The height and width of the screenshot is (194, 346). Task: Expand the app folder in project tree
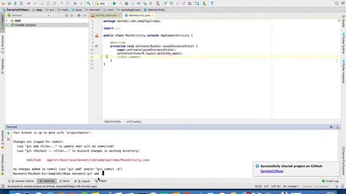(x=7, y=20)
